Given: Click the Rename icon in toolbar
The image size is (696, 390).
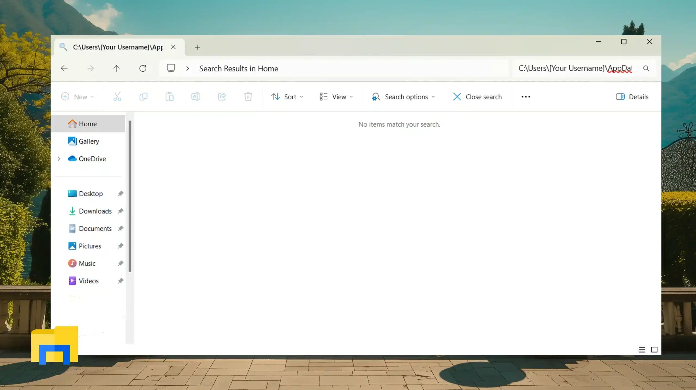Looking at the screenshot, I should coord(196,97).
